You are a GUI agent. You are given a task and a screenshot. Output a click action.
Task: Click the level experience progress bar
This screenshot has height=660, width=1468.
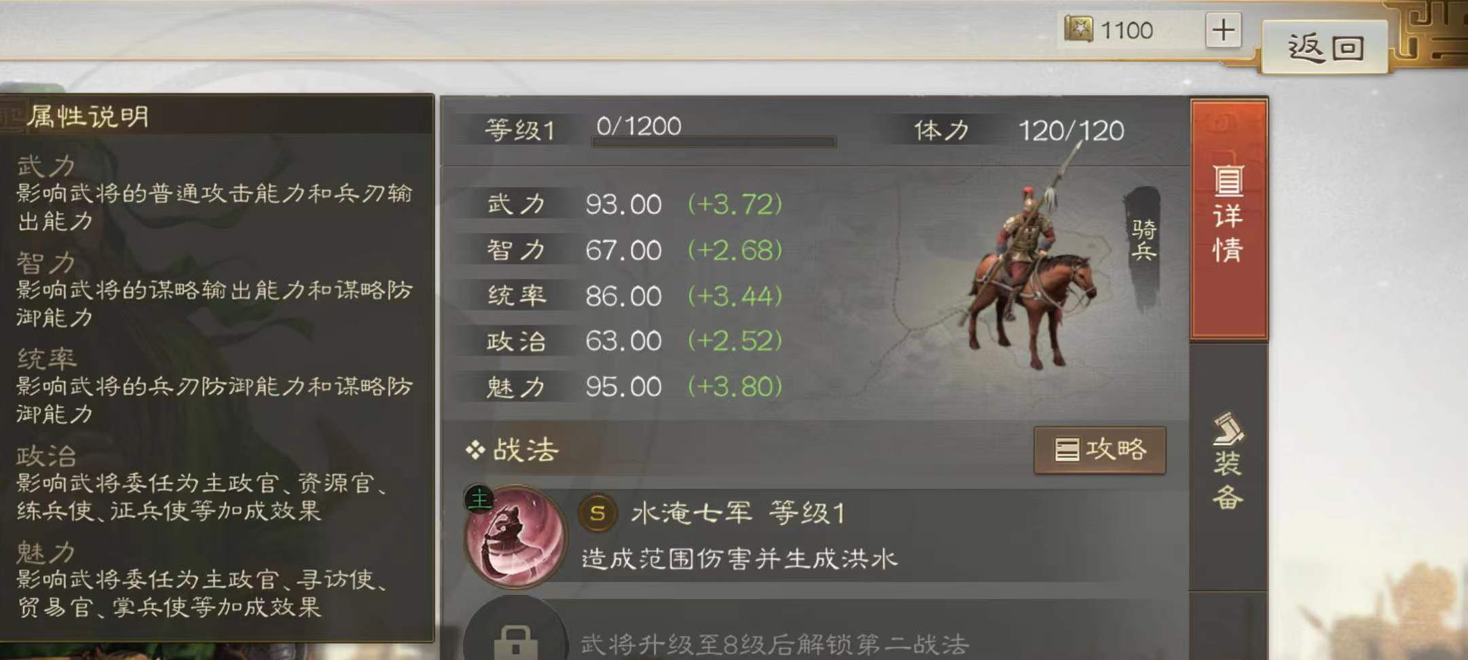tap(714, 142)
